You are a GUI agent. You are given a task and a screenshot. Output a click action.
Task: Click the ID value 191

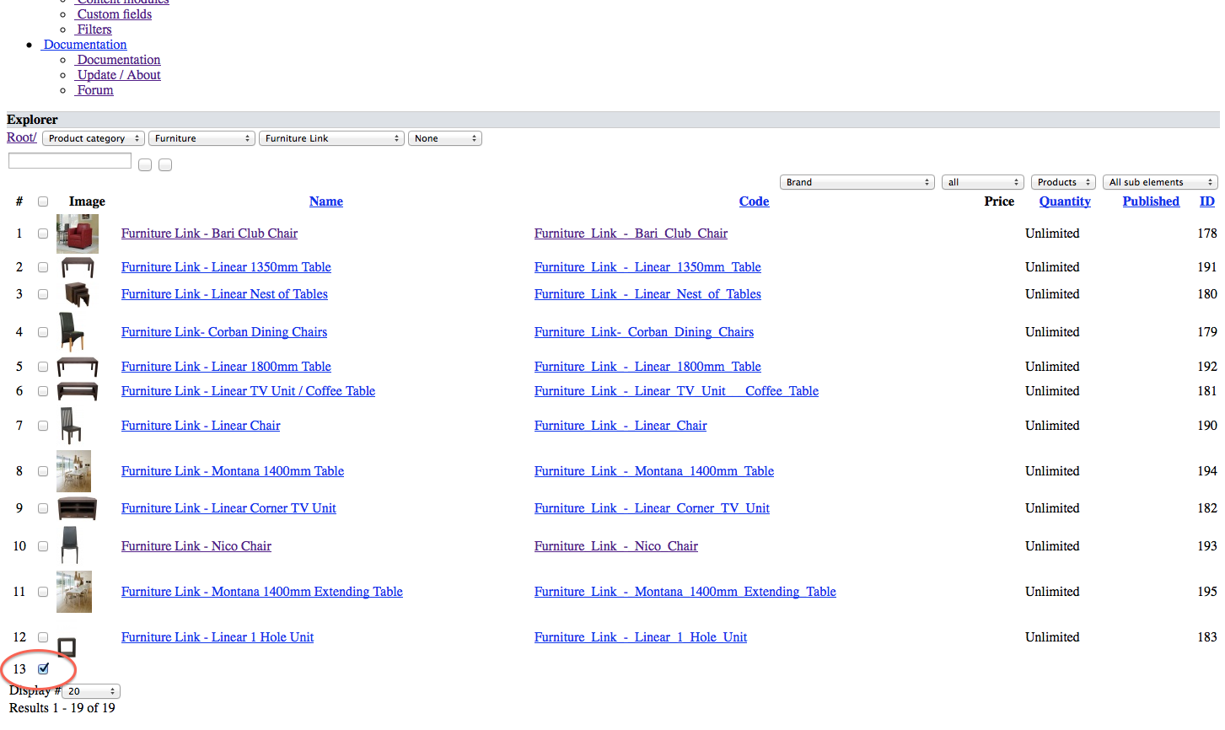[x=1207, y=267]
